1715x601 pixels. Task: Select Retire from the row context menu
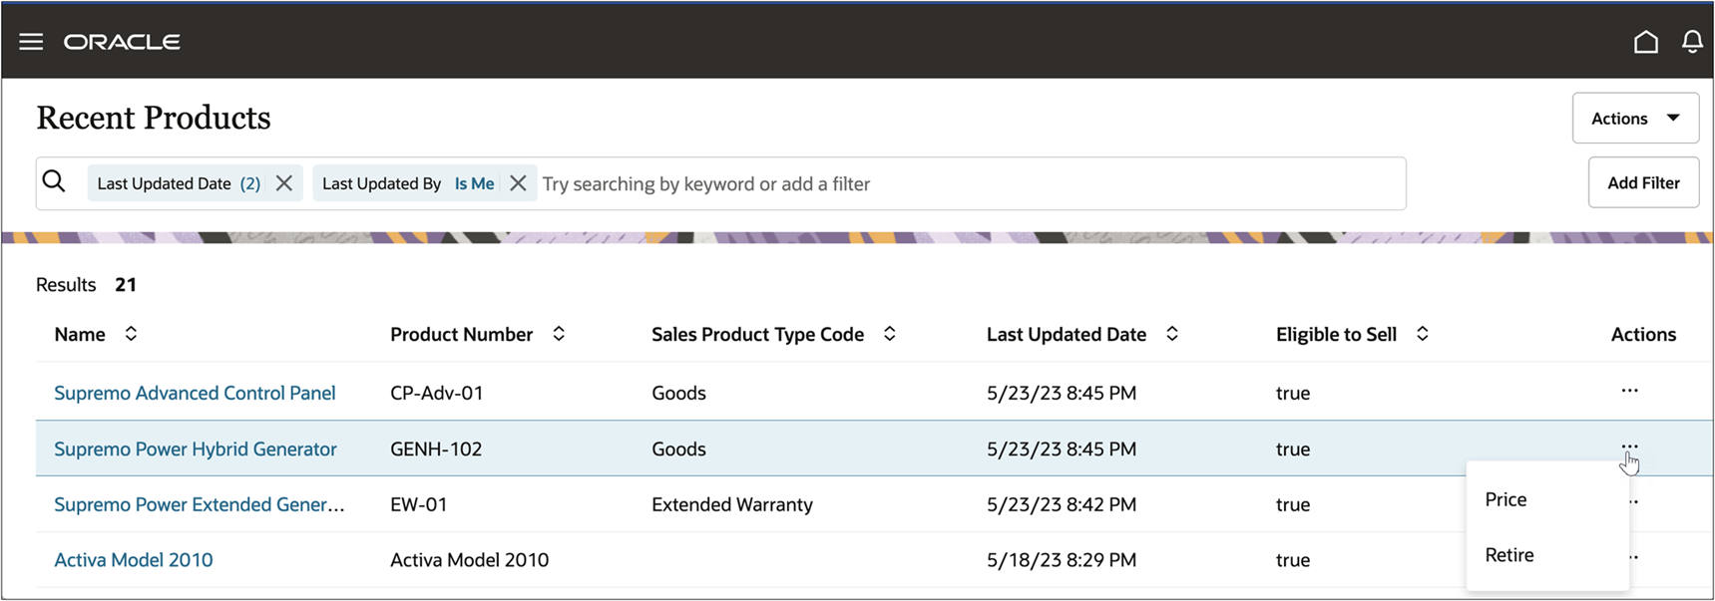click(x=1508, y=555)
